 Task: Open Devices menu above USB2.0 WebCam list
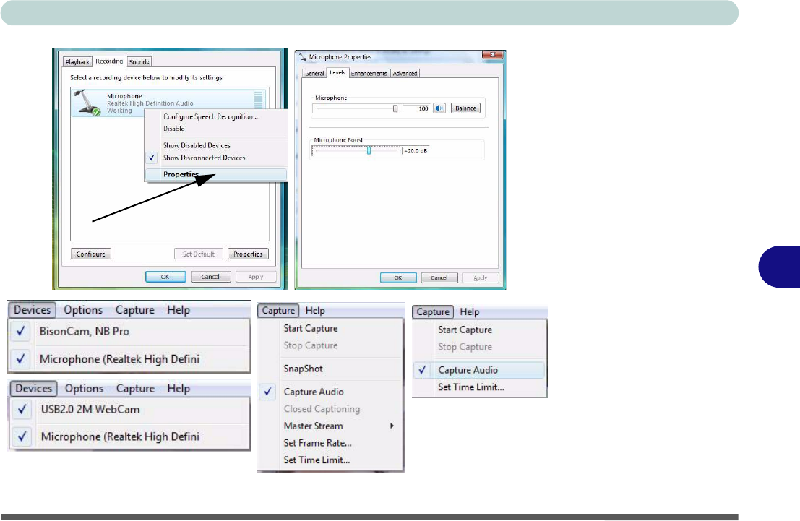pyautogui.click(x=34, y=388)
